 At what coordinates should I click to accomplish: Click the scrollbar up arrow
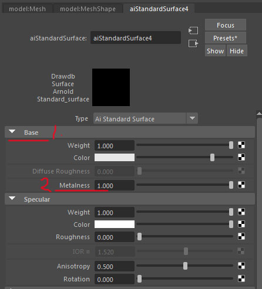coord(259,114)
